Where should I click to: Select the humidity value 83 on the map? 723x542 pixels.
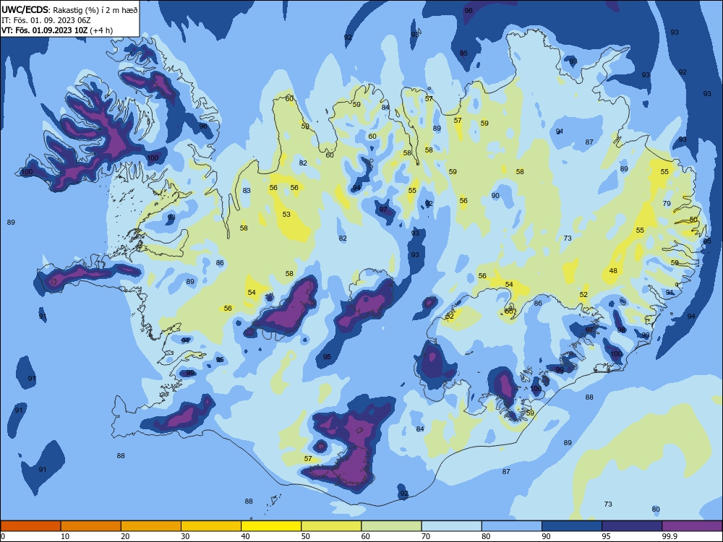(247, 190)
